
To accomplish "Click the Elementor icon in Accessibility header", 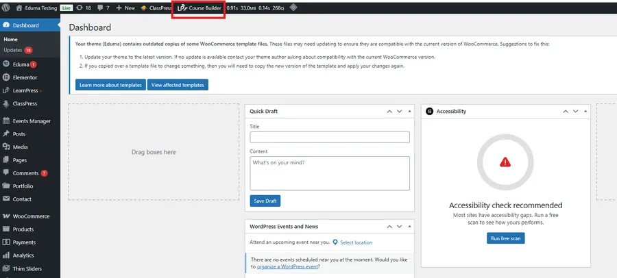I will 429,112.
